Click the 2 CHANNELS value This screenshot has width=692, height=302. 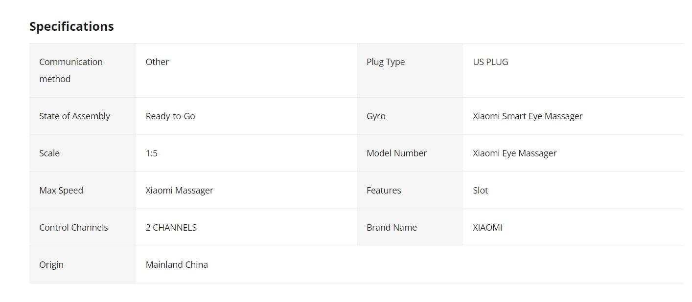171,227
